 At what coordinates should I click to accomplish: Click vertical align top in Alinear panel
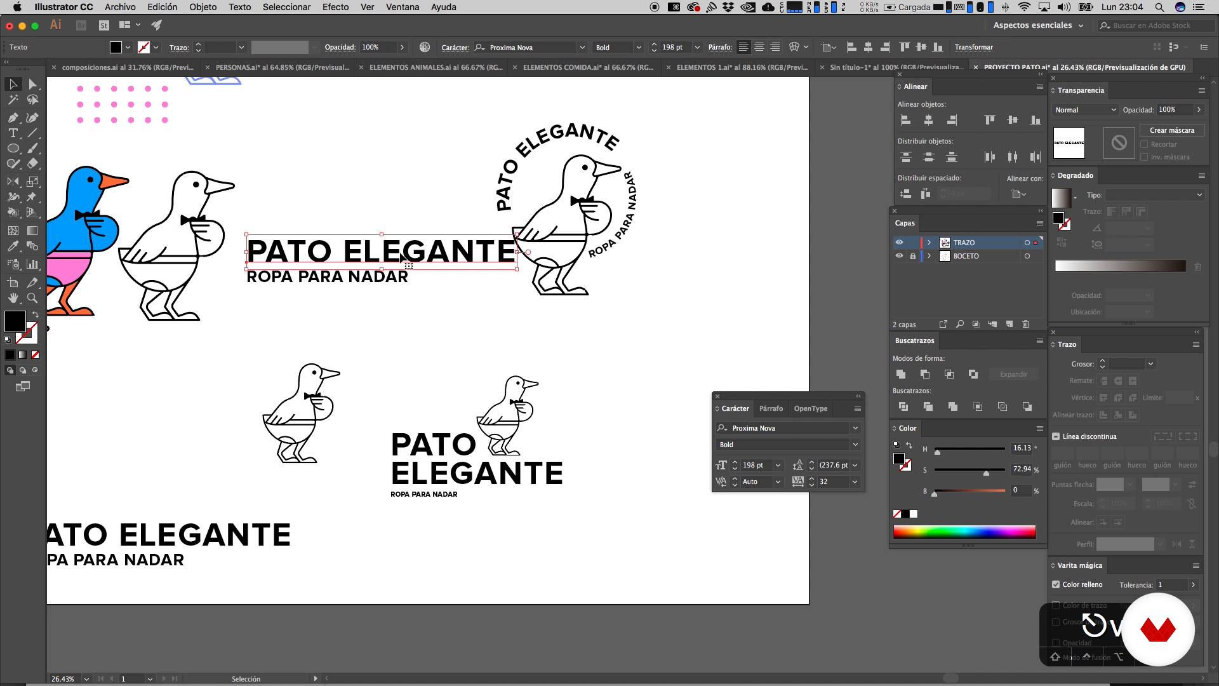(989, 120)
